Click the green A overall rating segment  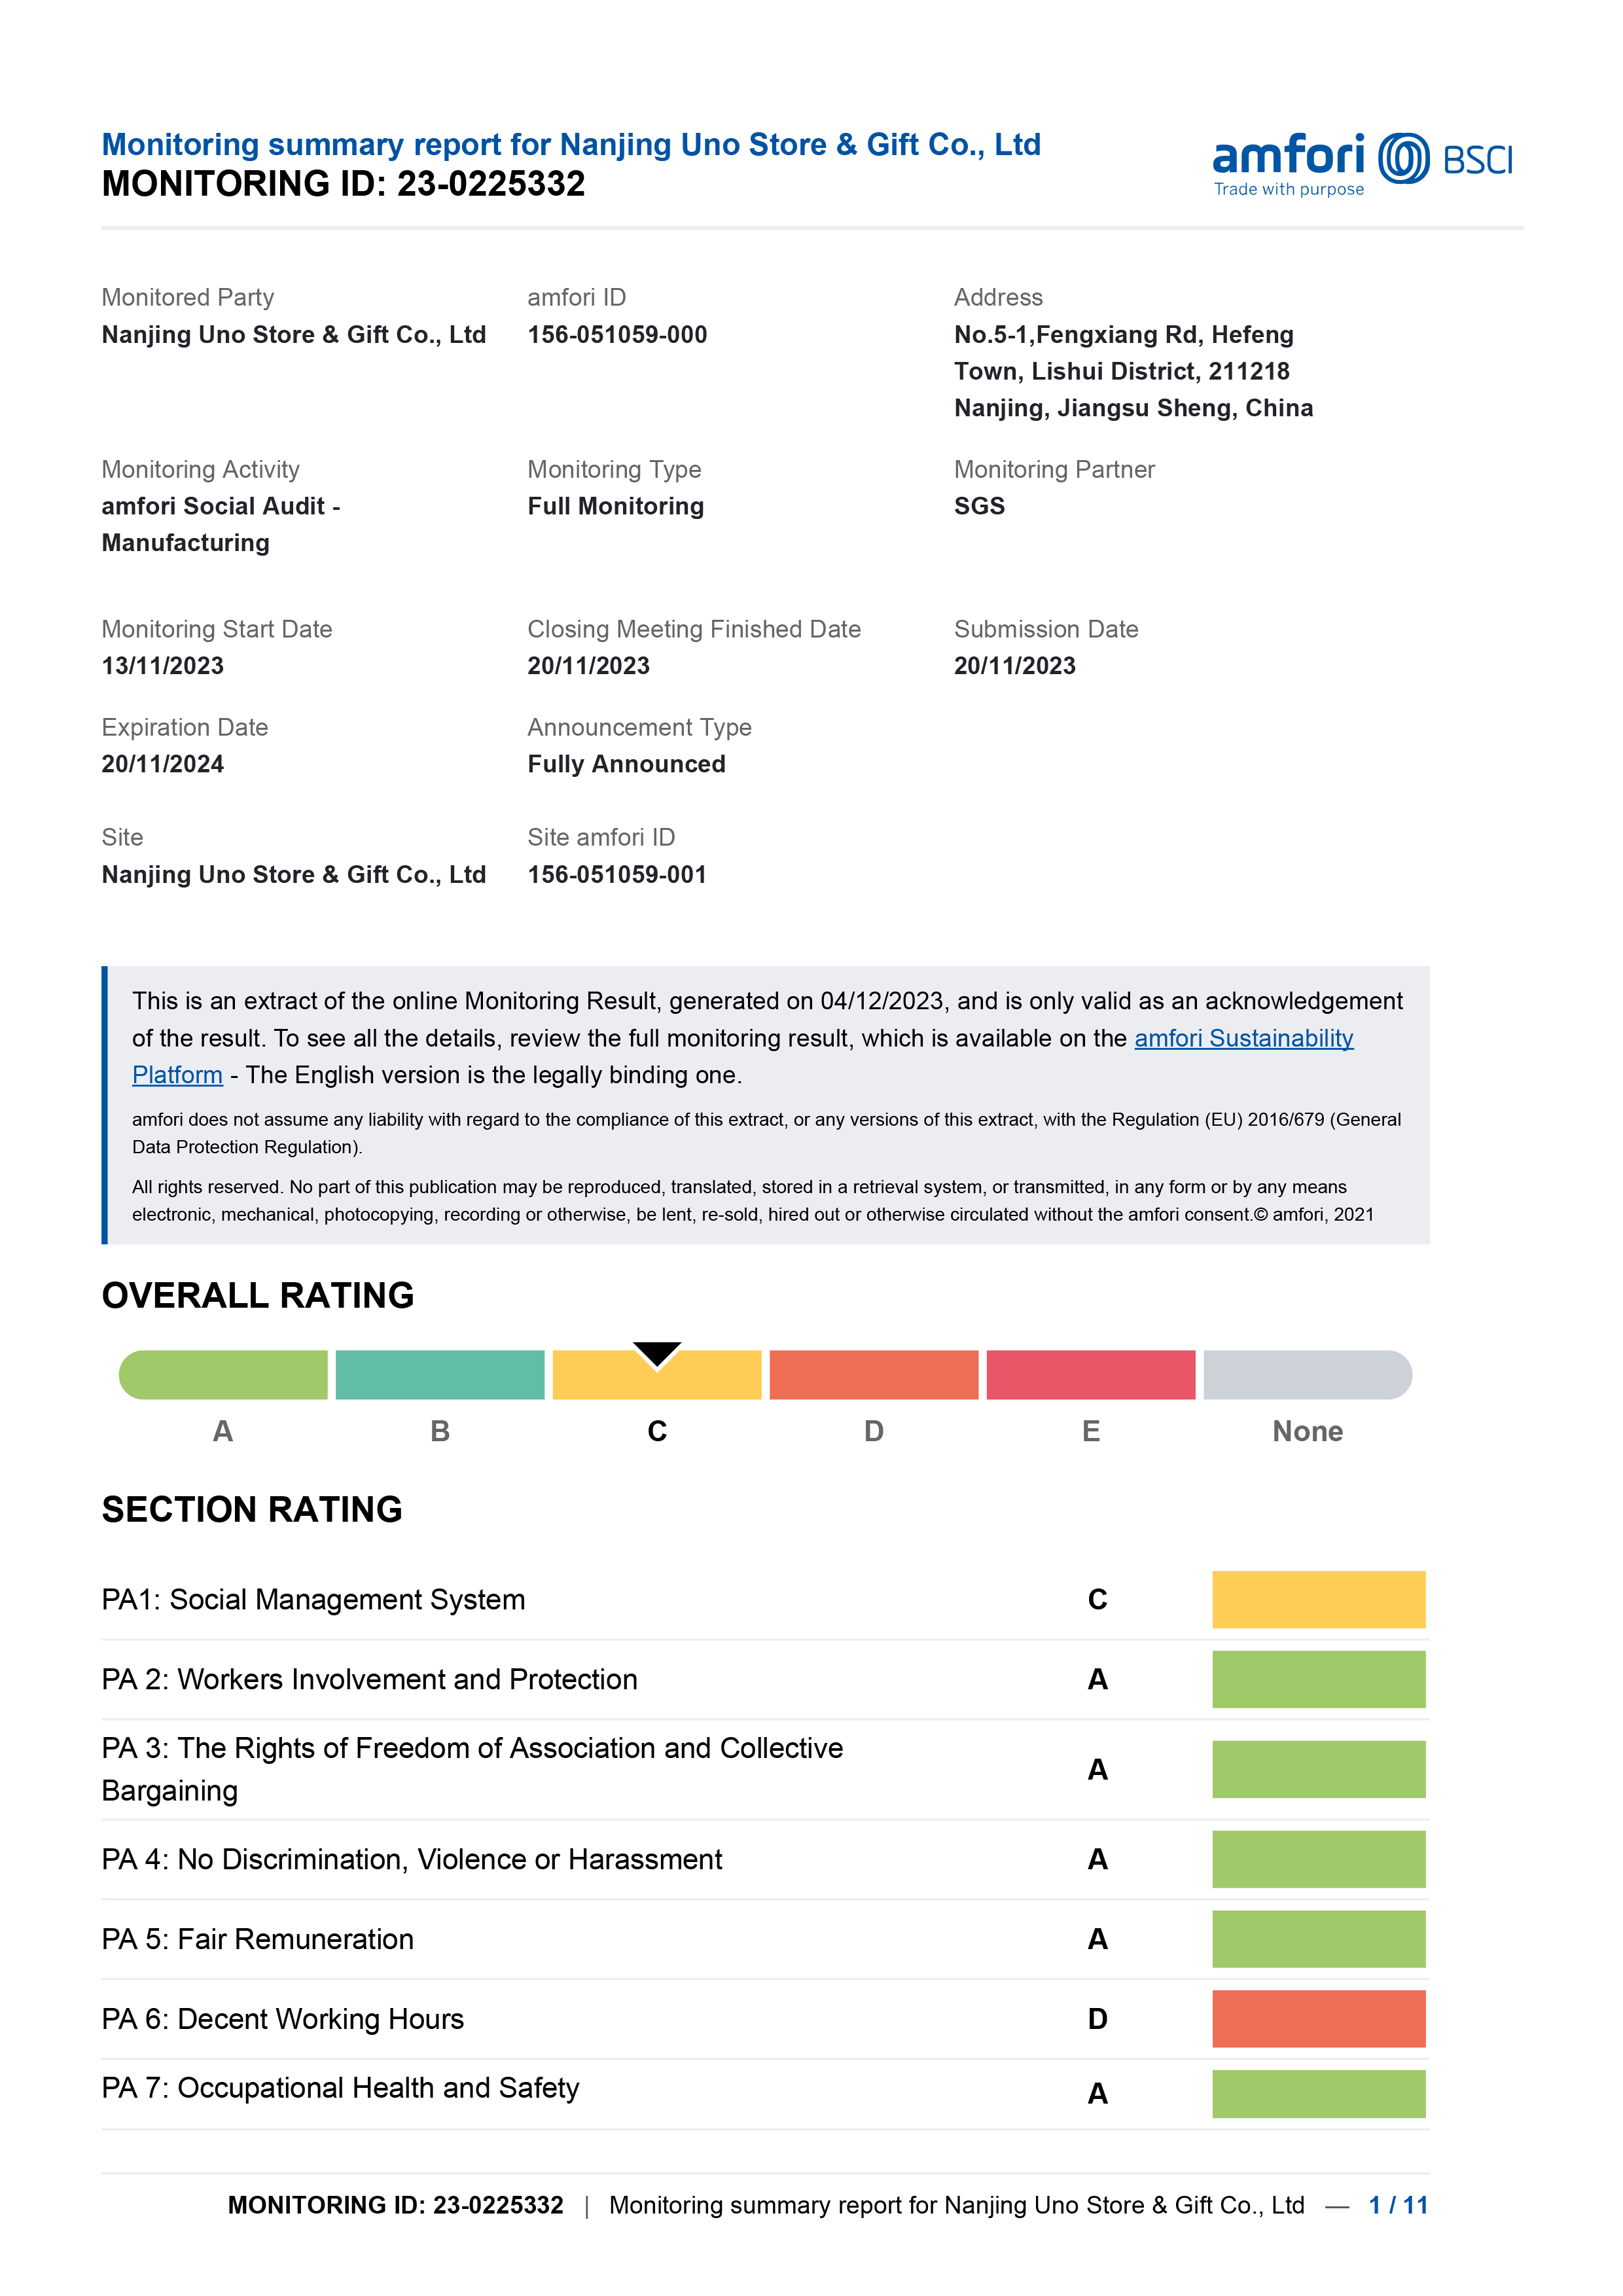[223, 1375]
